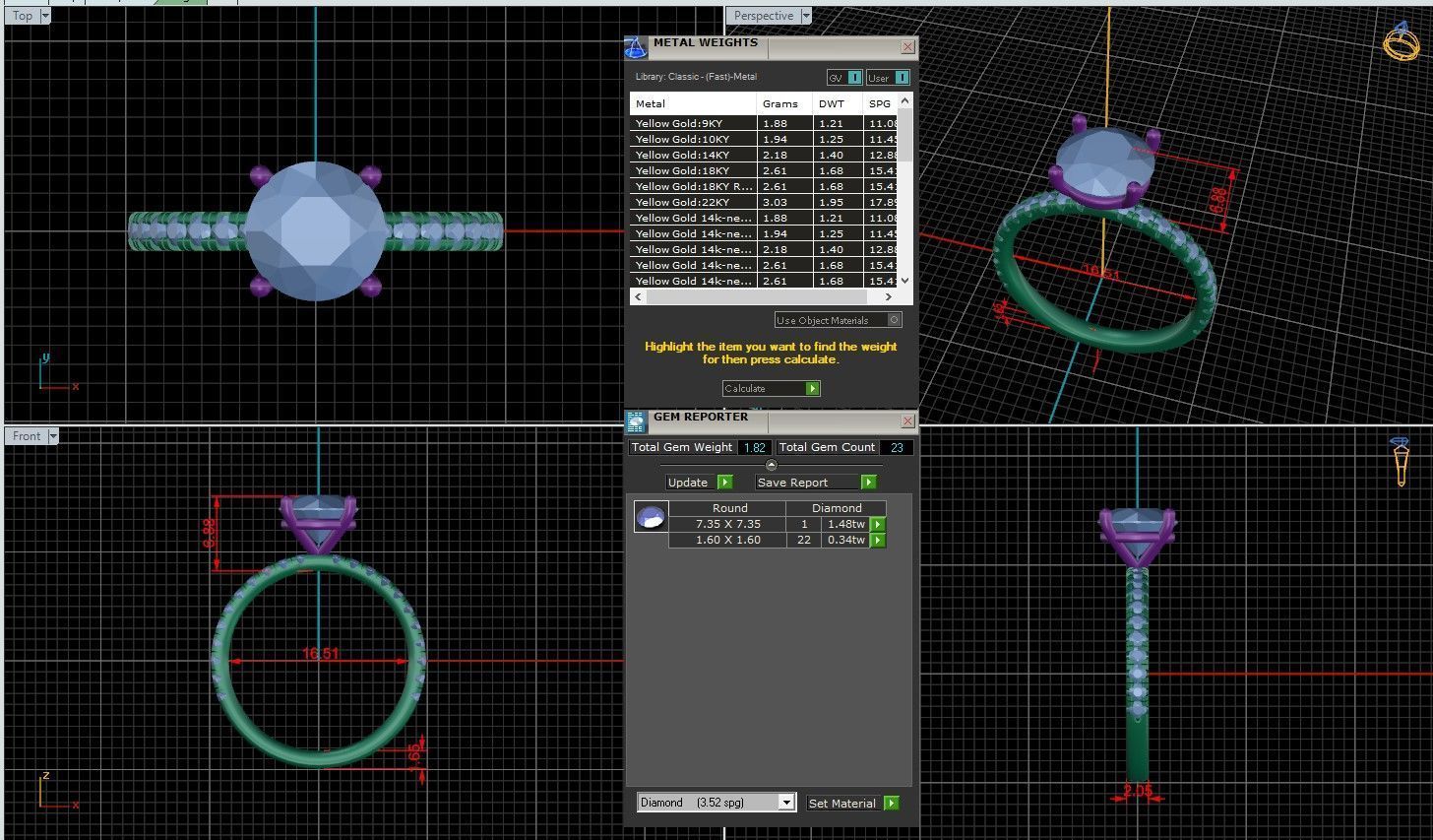Select the Yellow Gold:9KY row
This screenshot has height=840, width=1433.
pos(765,123)
